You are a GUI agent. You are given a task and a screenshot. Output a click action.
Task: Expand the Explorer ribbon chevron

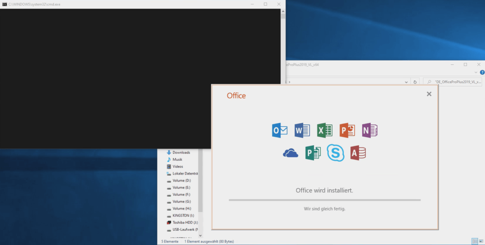point(476,72)
